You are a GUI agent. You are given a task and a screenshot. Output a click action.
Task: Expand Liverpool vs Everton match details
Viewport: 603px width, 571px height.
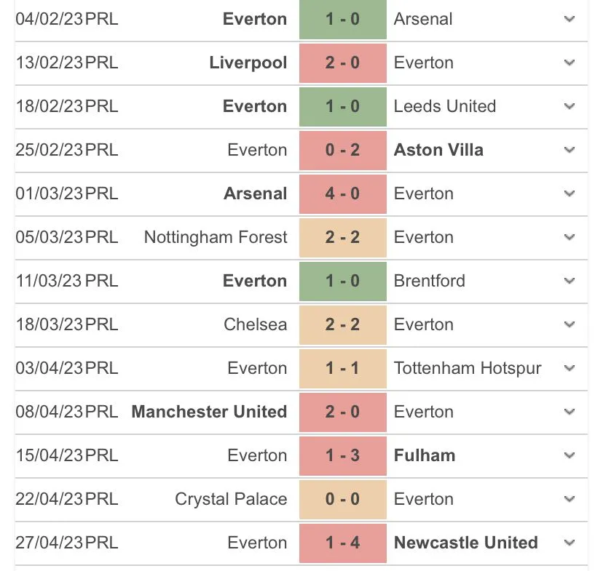(569, 63)
